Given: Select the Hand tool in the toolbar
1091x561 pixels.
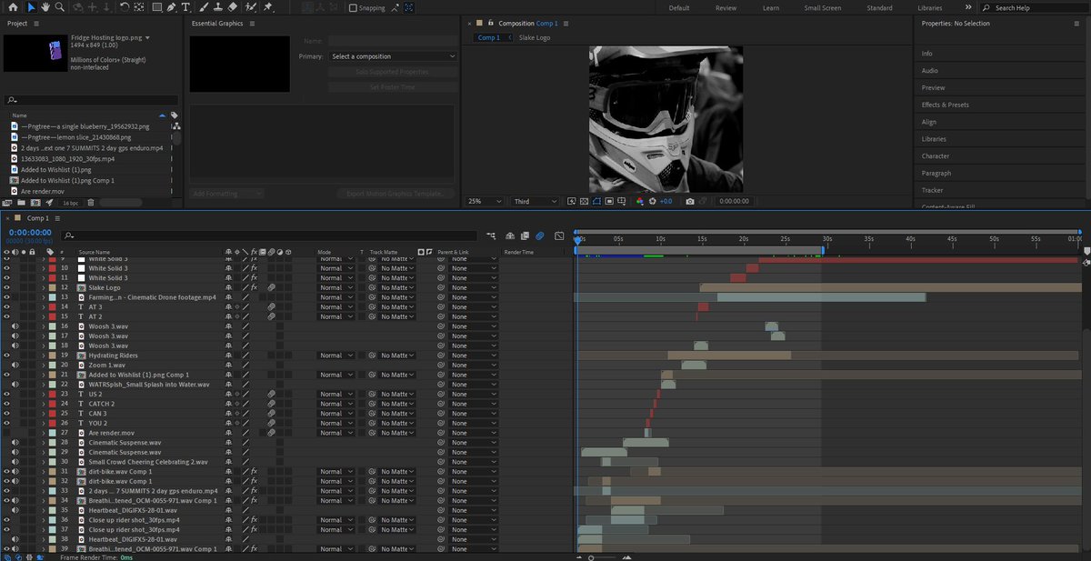Looking at the screenshot, I should tap(45, 7).
